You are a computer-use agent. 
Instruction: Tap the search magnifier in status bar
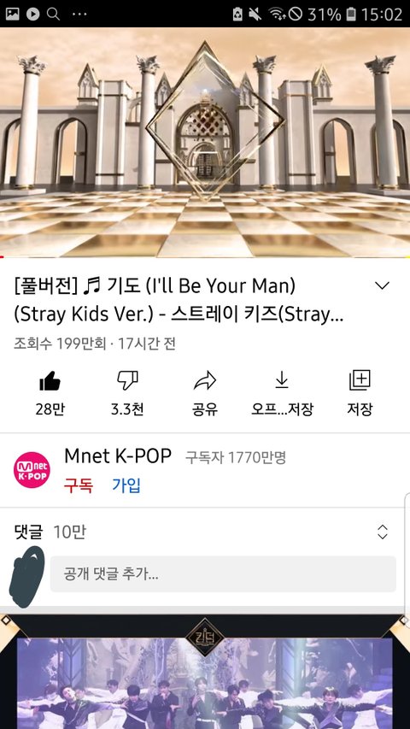(54, 14)
